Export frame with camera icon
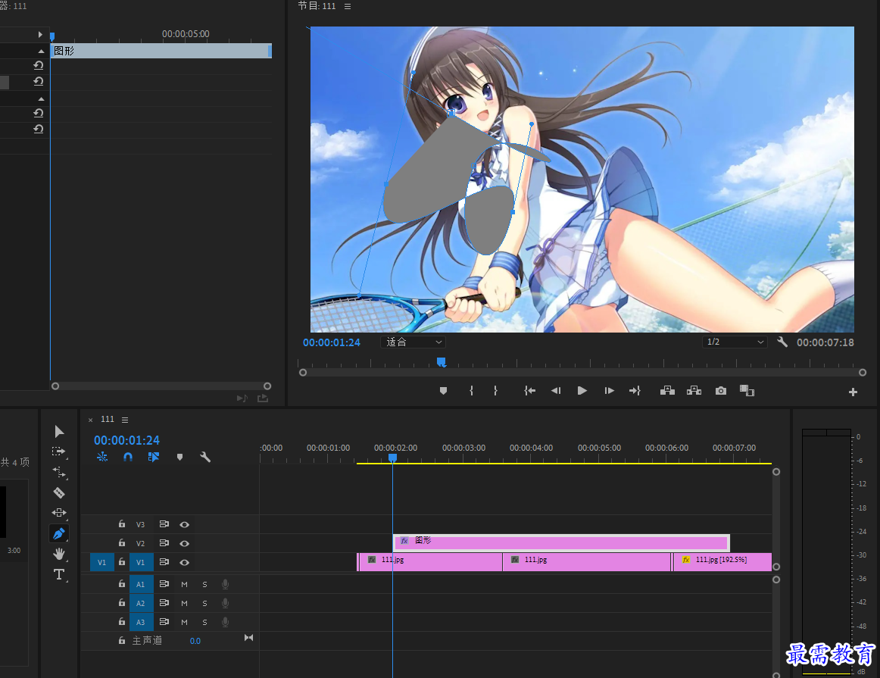The width and height of the screenshot is (880, 678). coord(721,391)
